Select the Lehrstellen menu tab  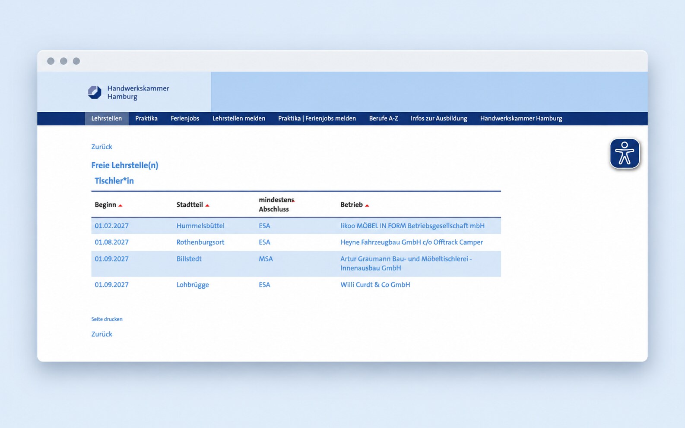click(x=107, y=118)
